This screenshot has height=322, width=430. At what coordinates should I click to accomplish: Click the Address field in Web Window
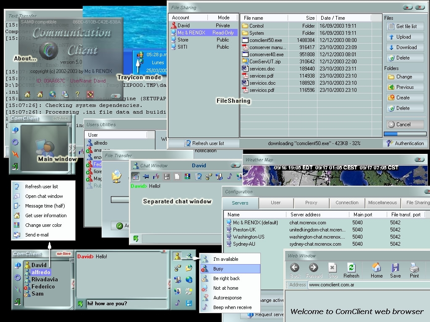pos(369,285)
